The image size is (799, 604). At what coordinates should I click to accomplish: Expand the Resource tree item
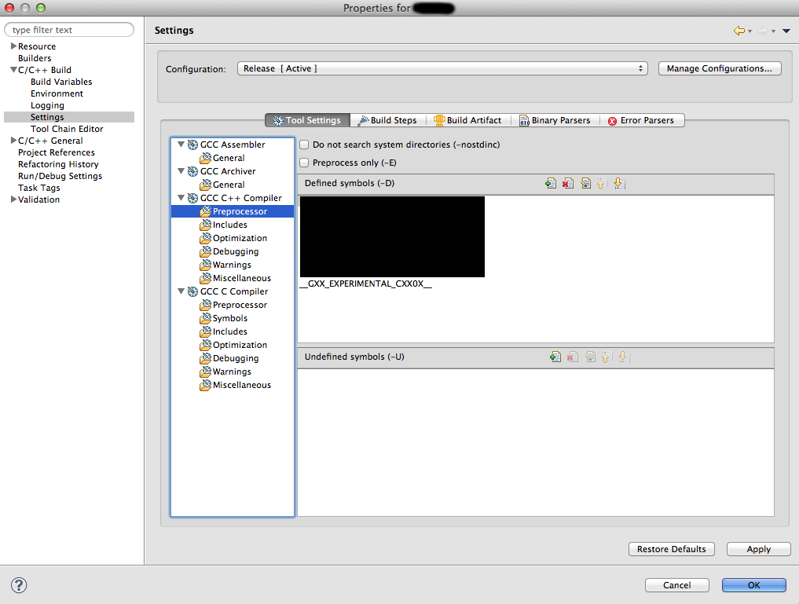[x=13, y=46]
